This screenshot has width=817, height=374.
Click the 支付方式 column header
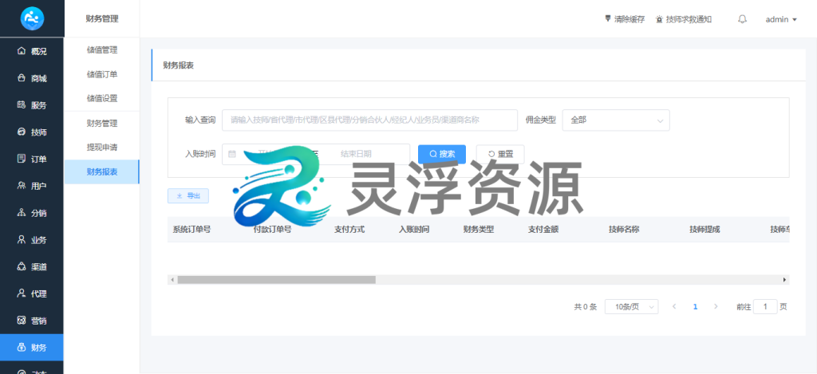[349, 229]
